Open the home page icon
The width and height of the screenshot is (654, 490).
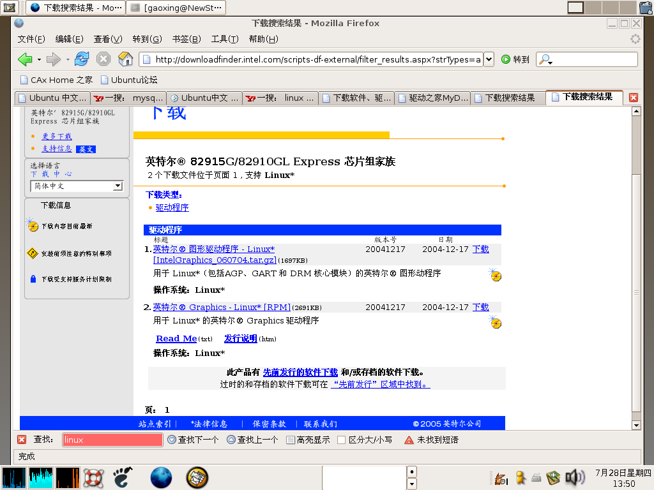[125, 59]
